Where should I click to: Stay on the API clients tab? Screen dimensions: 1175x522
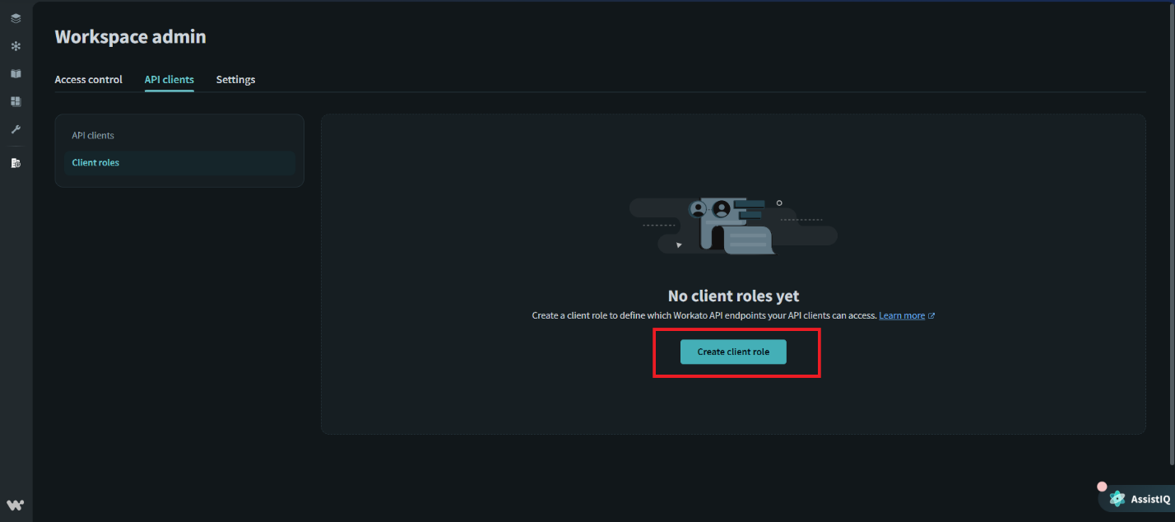169,79
